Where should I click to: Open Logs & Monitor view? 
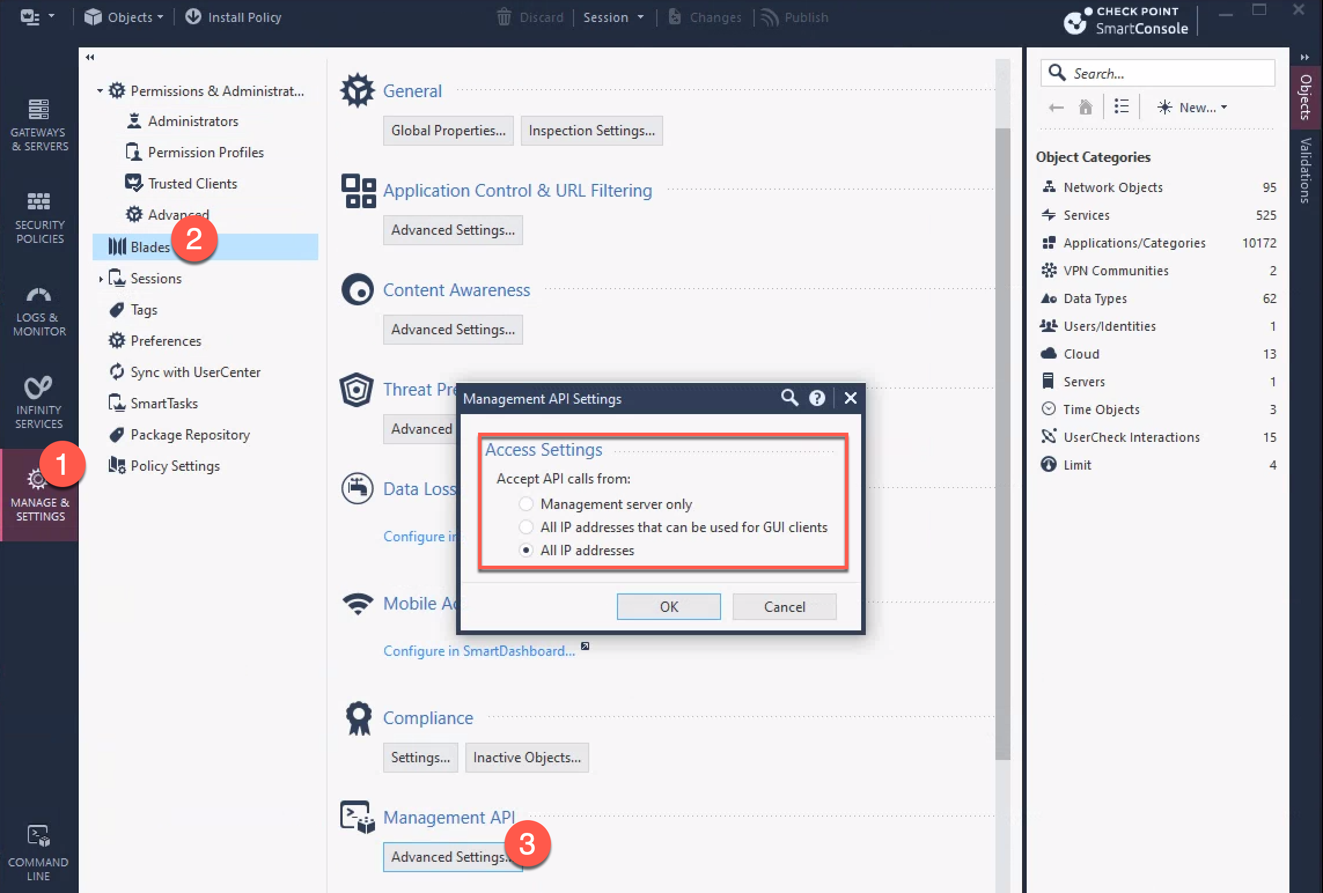(x=39, y=311)
